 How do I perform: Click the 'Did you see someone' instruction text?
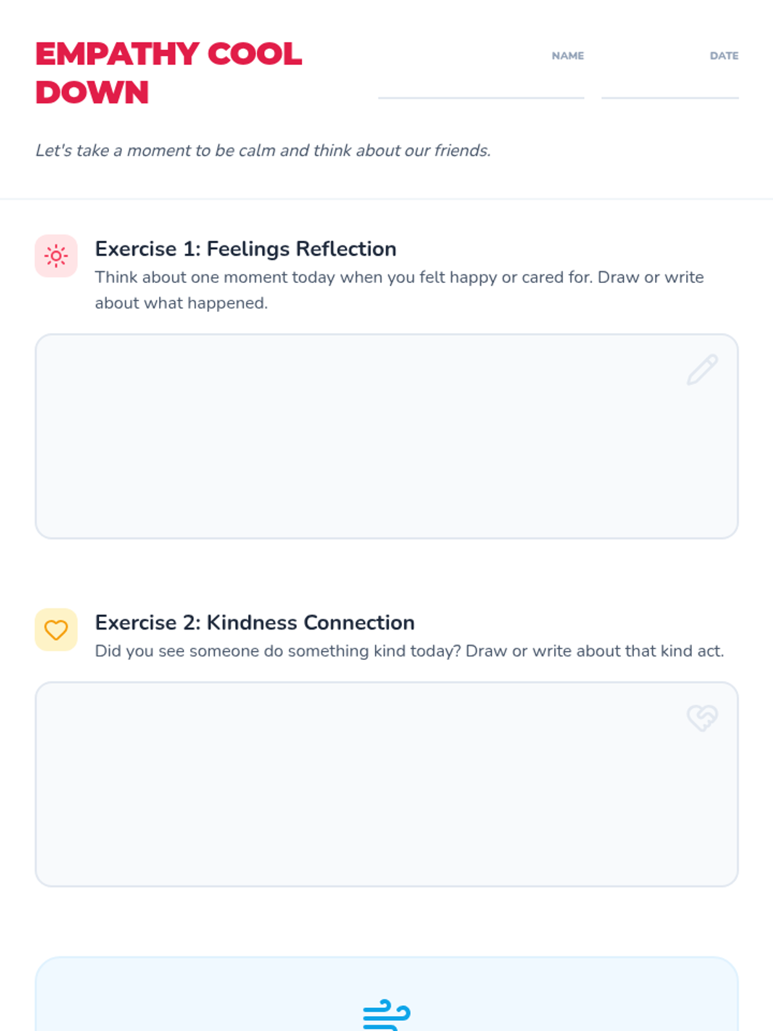(409, 651)
